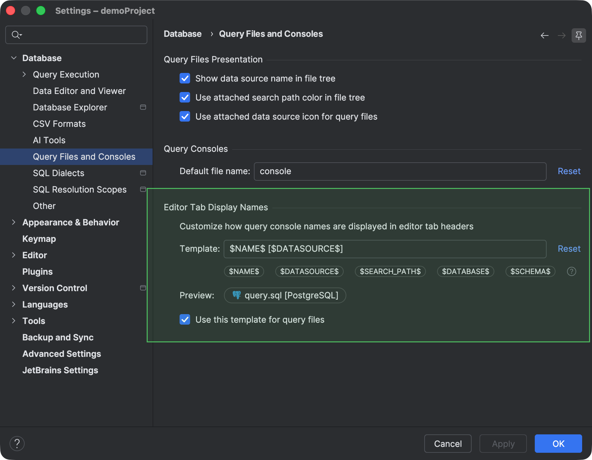Expand the Editor settings node
Screen dimensions: 592x460
14,255
